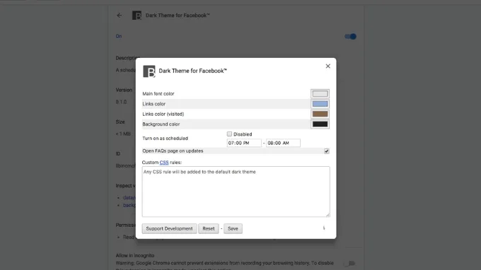481x270 pixels.
Task: Click the Turn on as scheduled label
Action: tap(165, 139)
